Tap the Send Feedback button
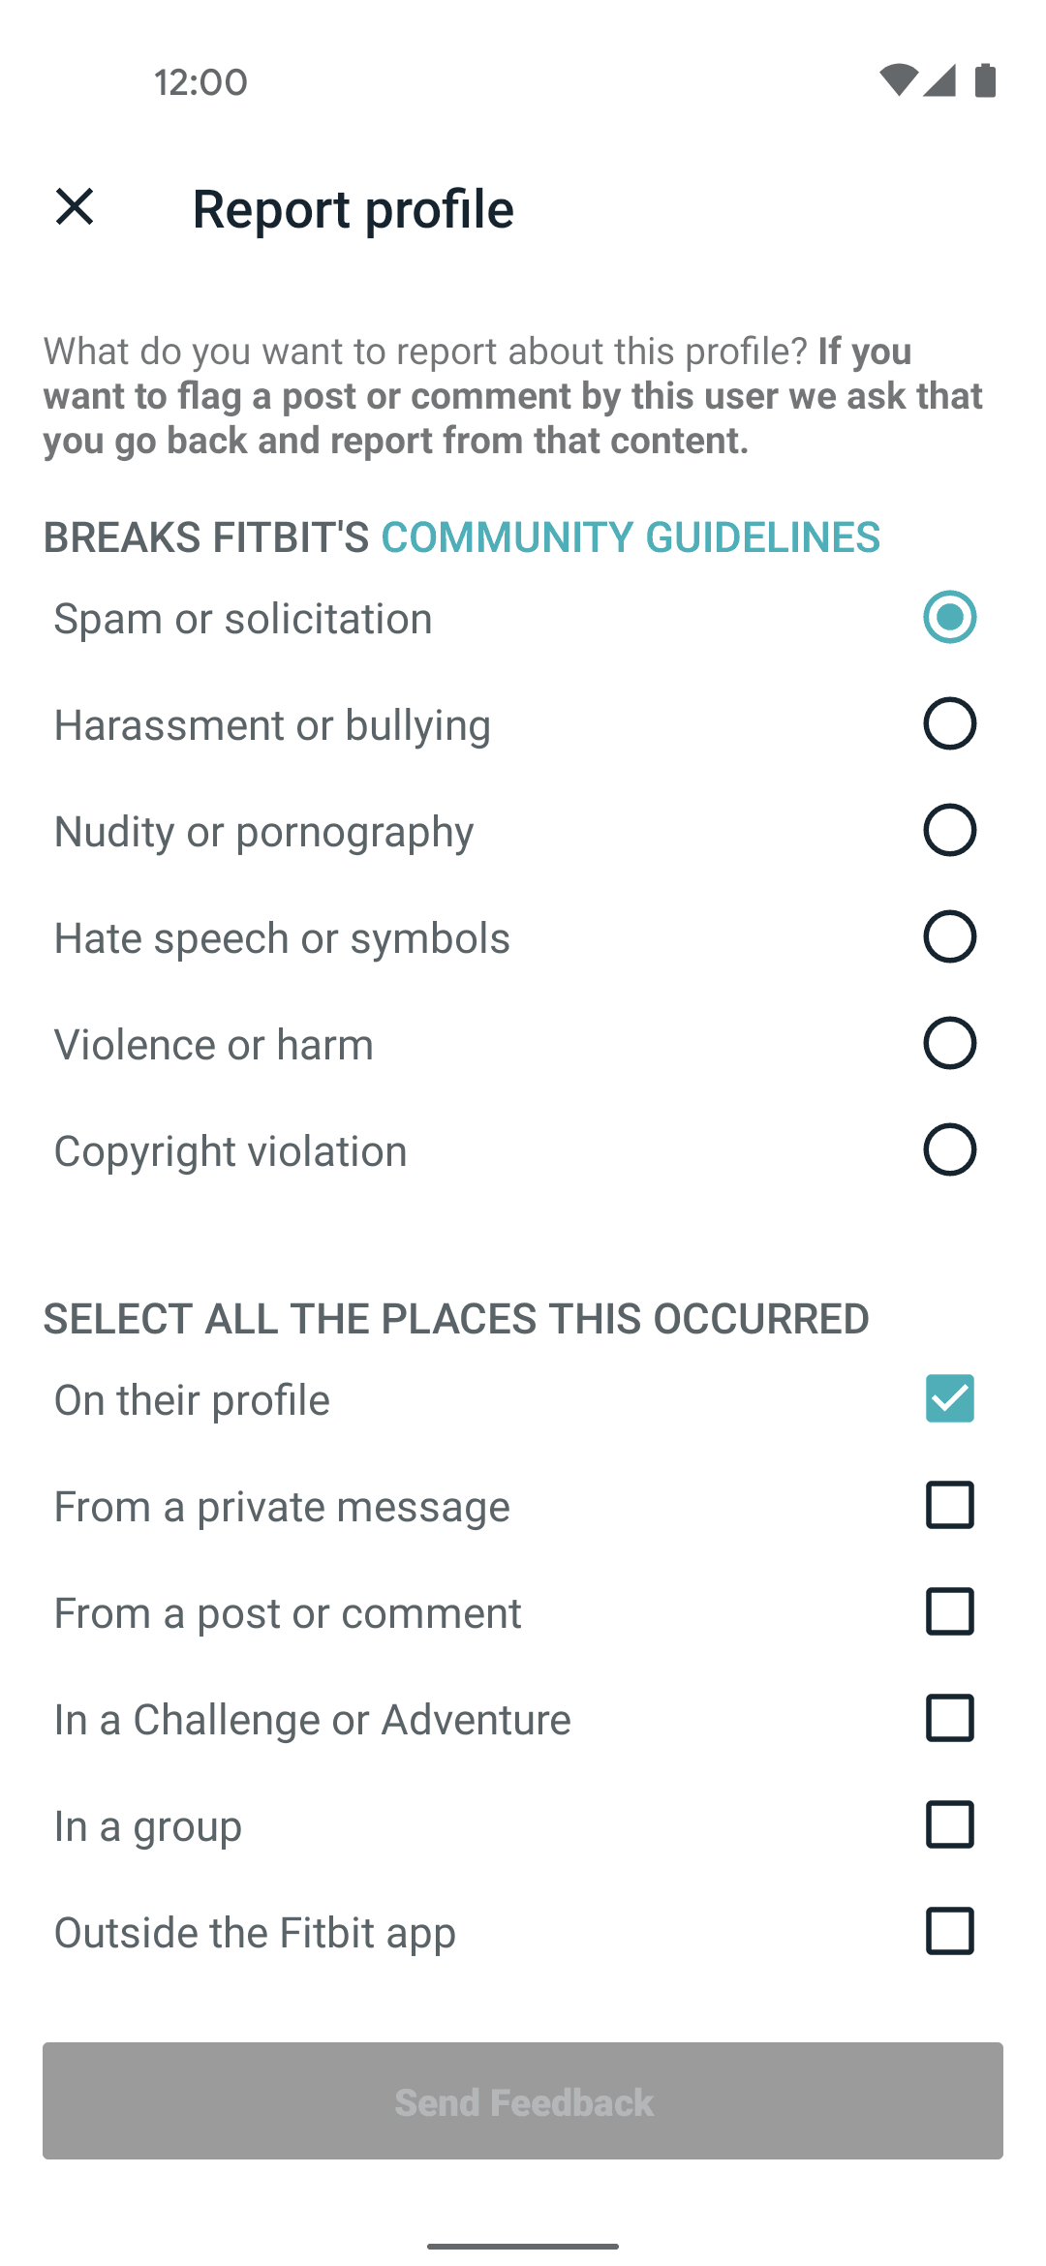 [x=523, y=2100]
